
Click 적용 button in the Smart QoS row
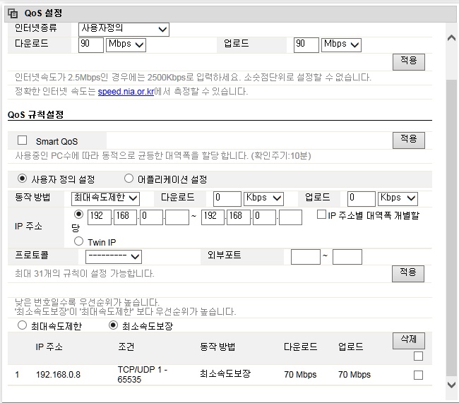(x=409, y=140)
